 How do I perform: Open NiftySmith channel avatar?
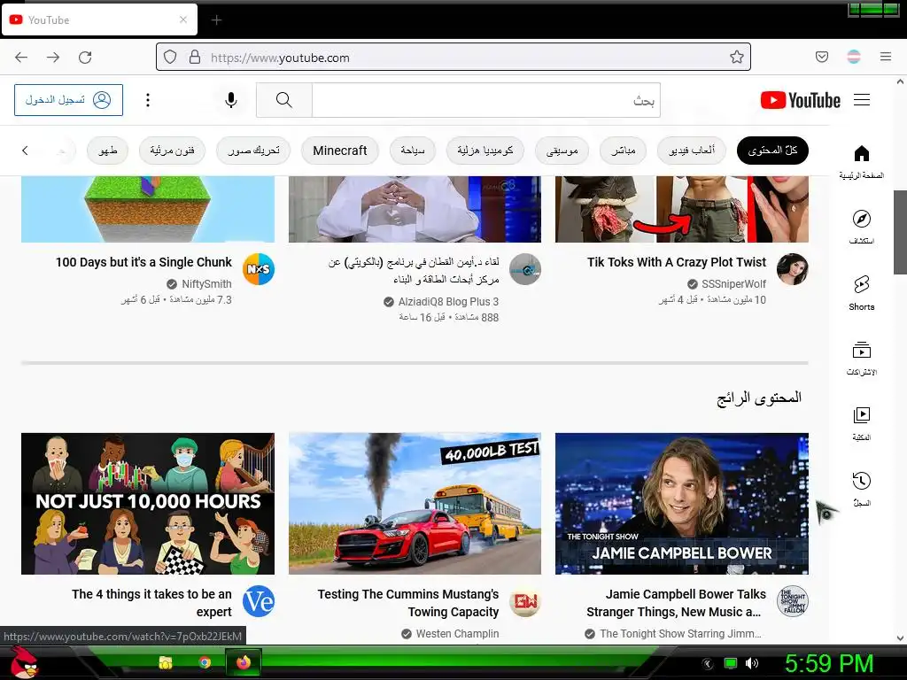pyautogui.click(x=259, y=269)
